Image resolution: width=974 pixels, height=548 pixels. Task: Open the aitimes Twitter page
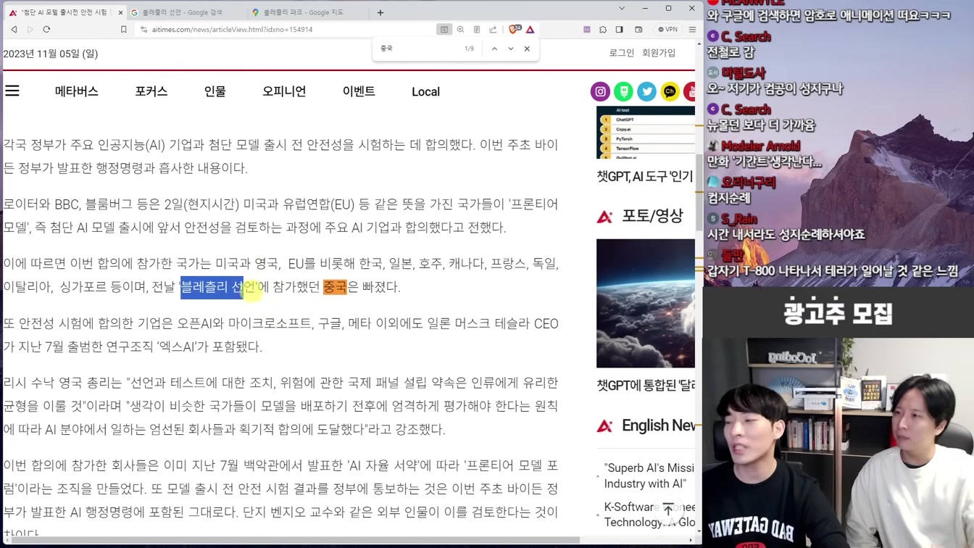pyautogui.click(x=646, y=91)
